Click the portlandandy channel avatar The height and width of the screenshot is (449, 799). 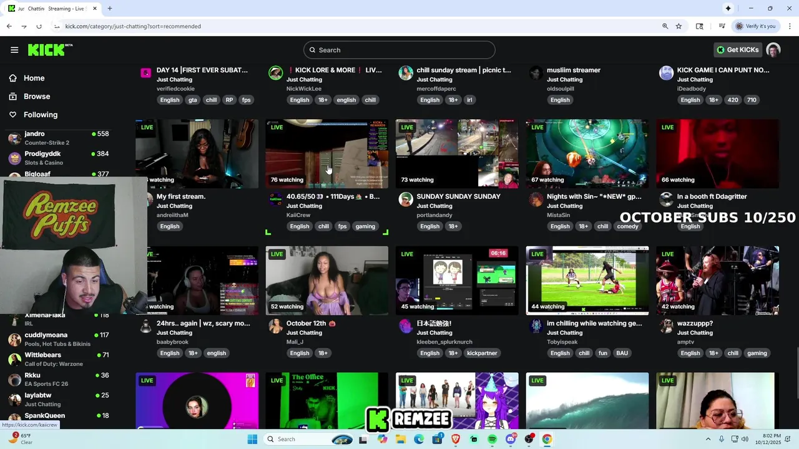pyautogui.click(x=406, y=199)
